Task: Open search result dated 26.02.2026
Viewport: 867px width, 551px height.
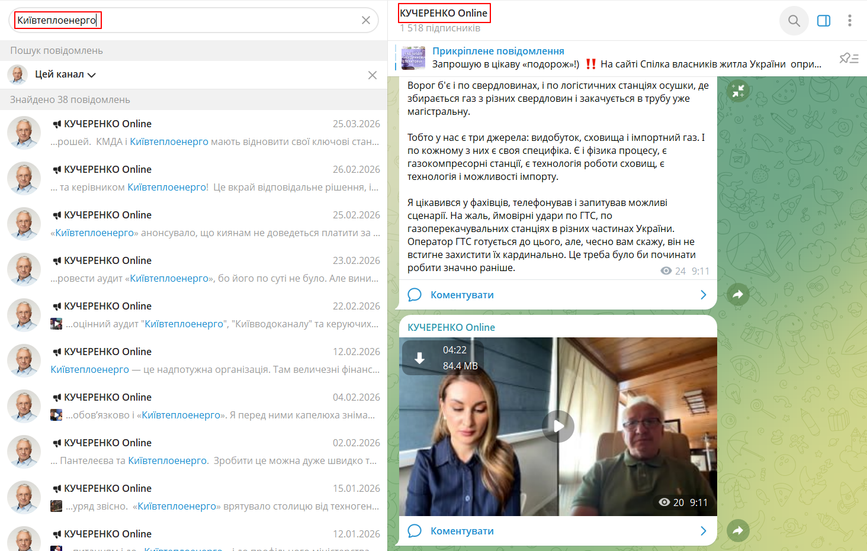Action: [x=194, y=178]
